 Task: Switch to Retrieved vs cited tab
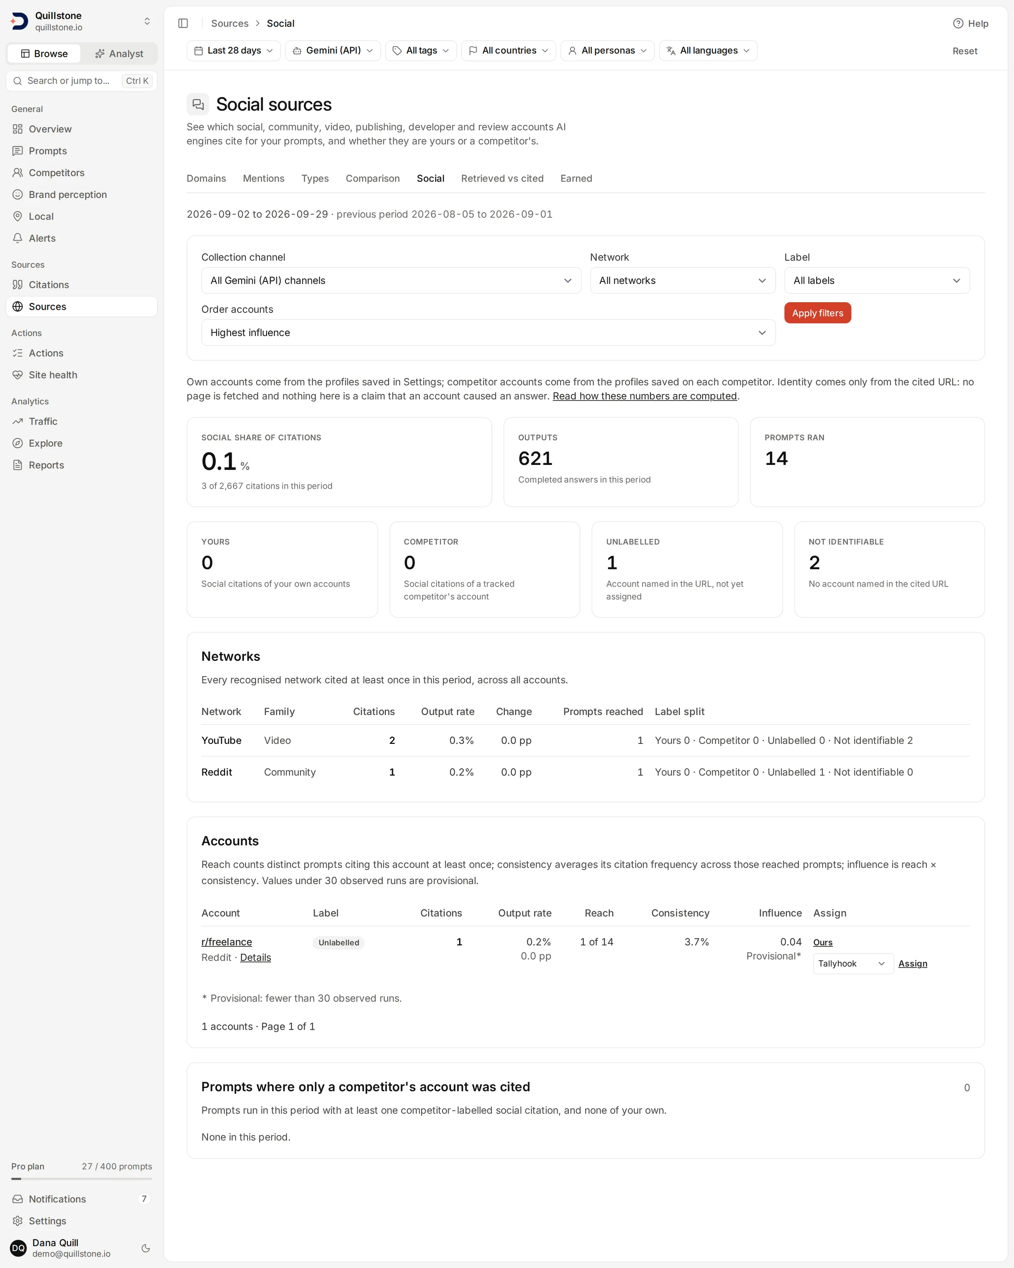(502, 178)
